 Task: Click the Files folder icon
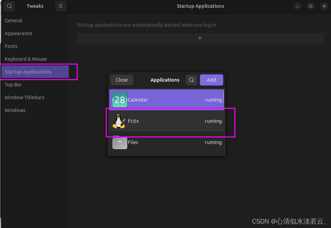coord(120,142)
